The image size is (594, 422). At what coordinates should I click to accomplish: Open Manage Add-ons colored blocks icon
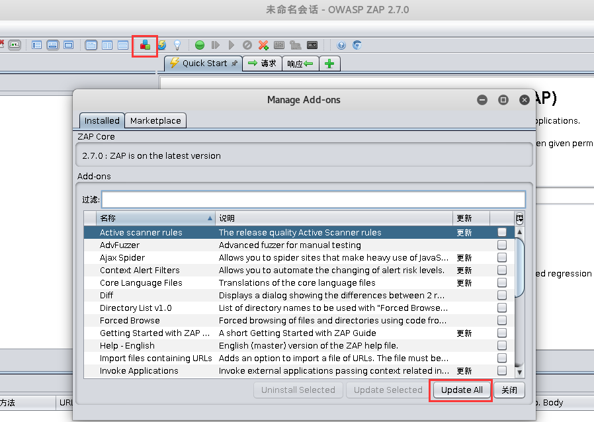[x=145, y=46]
